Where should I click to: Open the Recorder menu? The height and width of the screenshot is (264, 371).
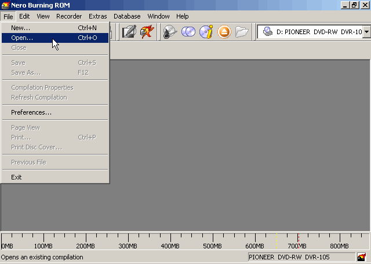(x=69, y=16)
